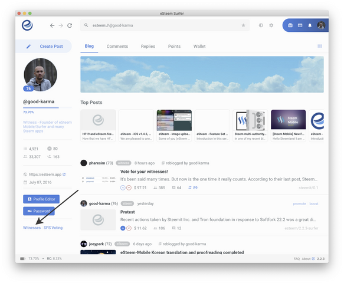The height and width of the screenshot is (283, 344).
Task: Click the witness tag on pharesim post
Action: (123, 163)
